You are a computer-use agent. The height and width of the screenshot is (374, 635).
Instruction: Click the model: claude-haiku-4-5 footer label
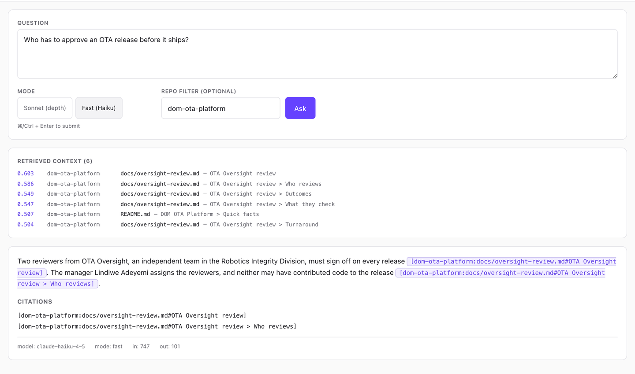(x=51, y=346)
